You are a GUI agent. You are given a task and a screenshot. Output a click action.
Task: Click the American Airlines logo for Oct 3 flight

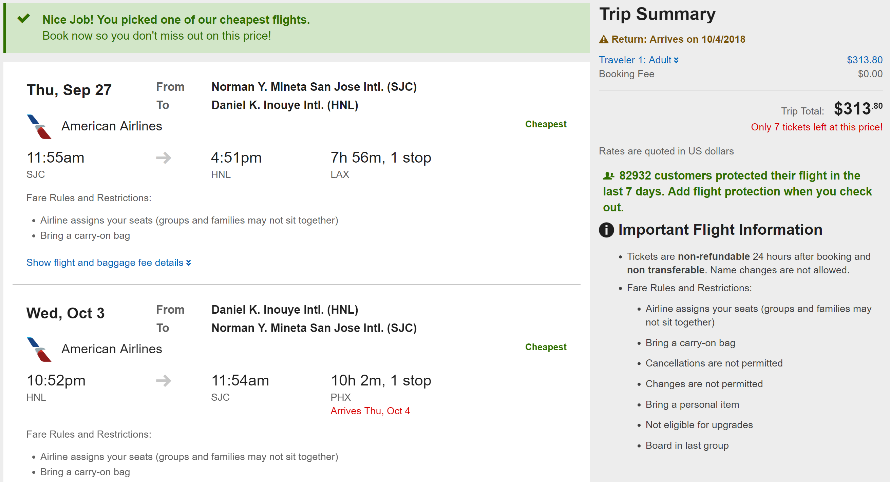(39, 349)
